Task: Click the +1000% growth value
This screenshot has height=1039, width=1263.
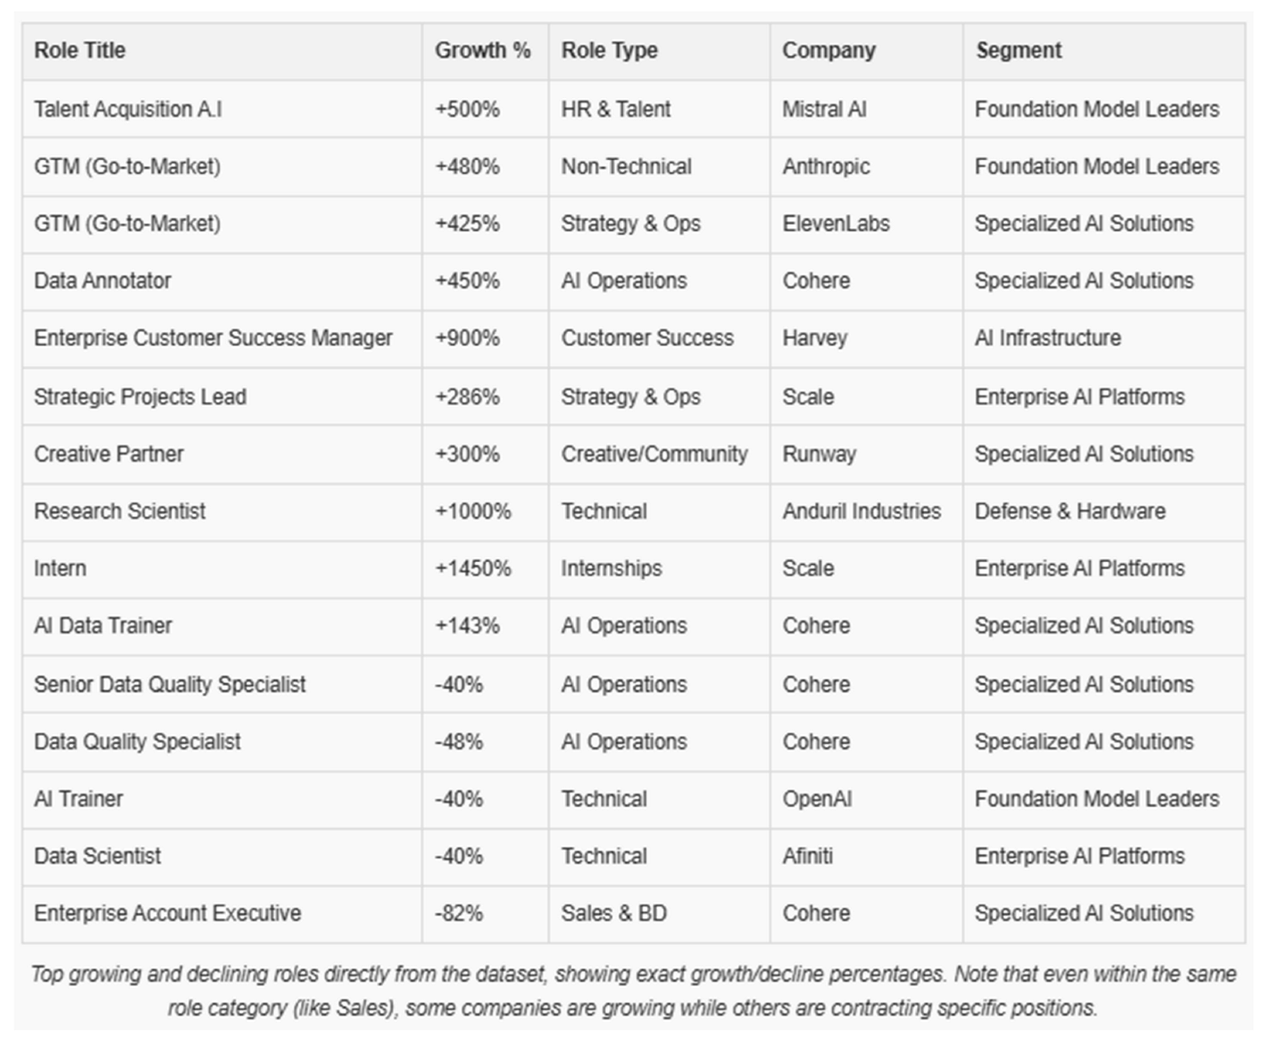Action: 473,511
